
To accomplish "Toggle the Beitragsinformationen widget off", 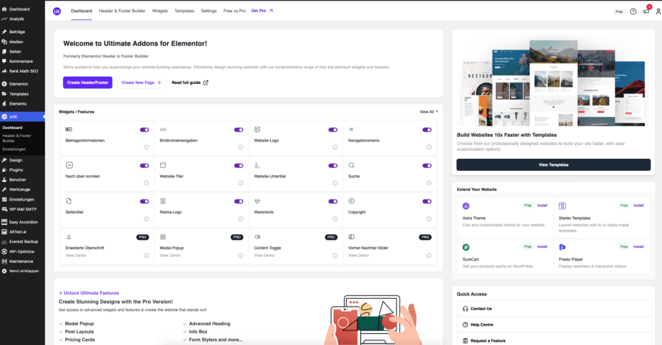I will [144, 130].
